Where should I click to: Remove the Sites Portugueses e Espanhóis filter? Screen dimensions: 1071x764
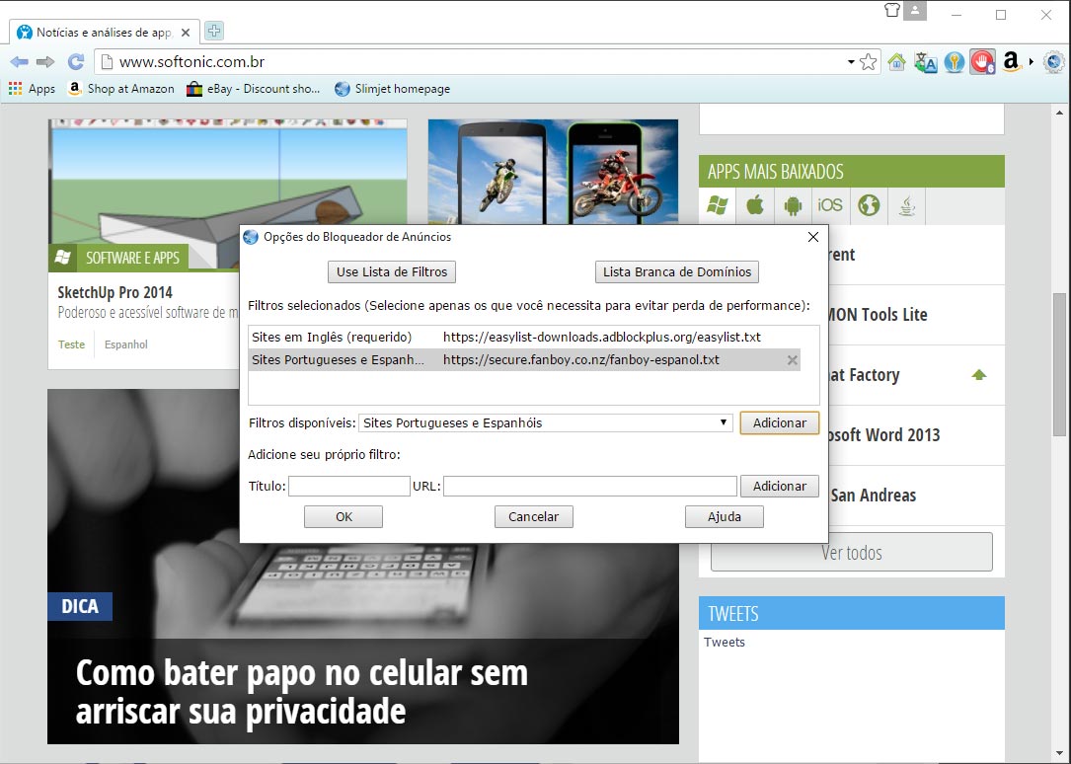(793, 360)
